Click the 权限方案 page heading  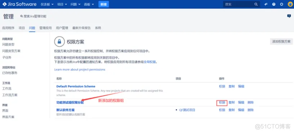75,42
